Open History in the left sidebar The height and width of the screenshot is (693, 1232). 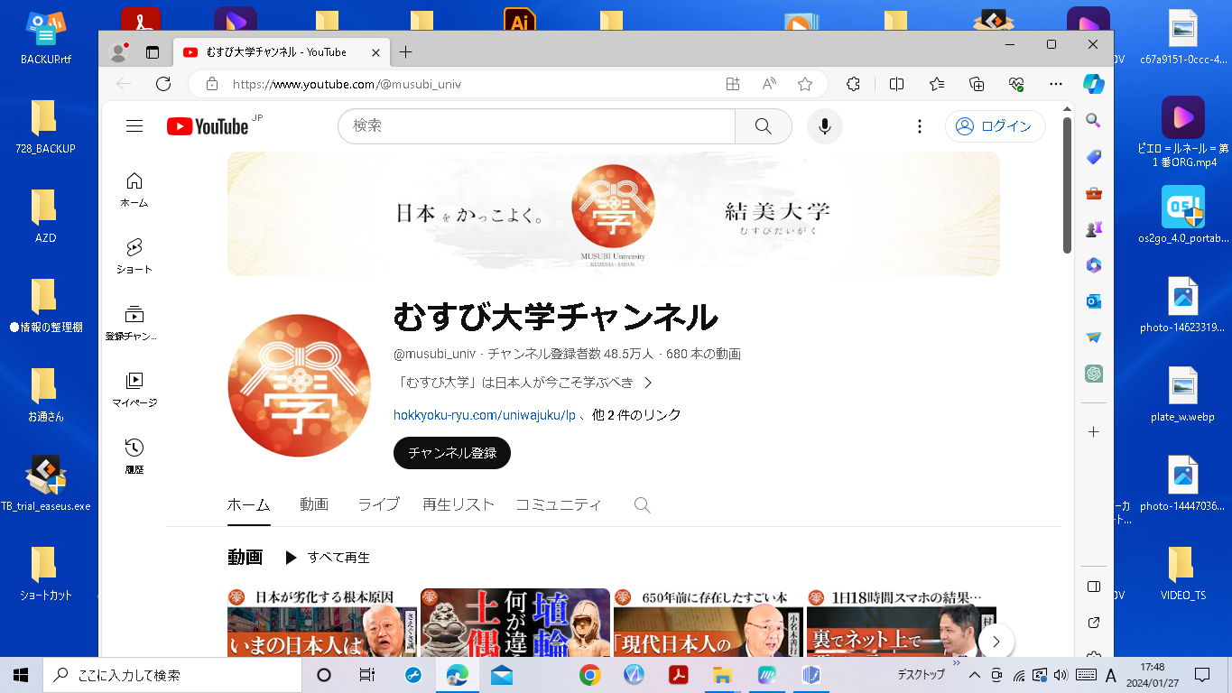point(134,456)
